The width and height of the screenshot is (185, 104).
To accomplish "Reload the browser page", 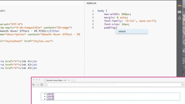I will coord(42,85).
